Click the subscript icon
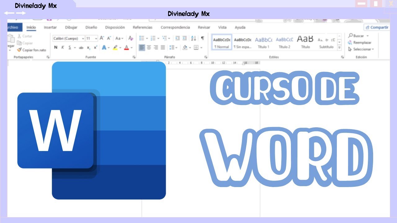 [89, 48]
